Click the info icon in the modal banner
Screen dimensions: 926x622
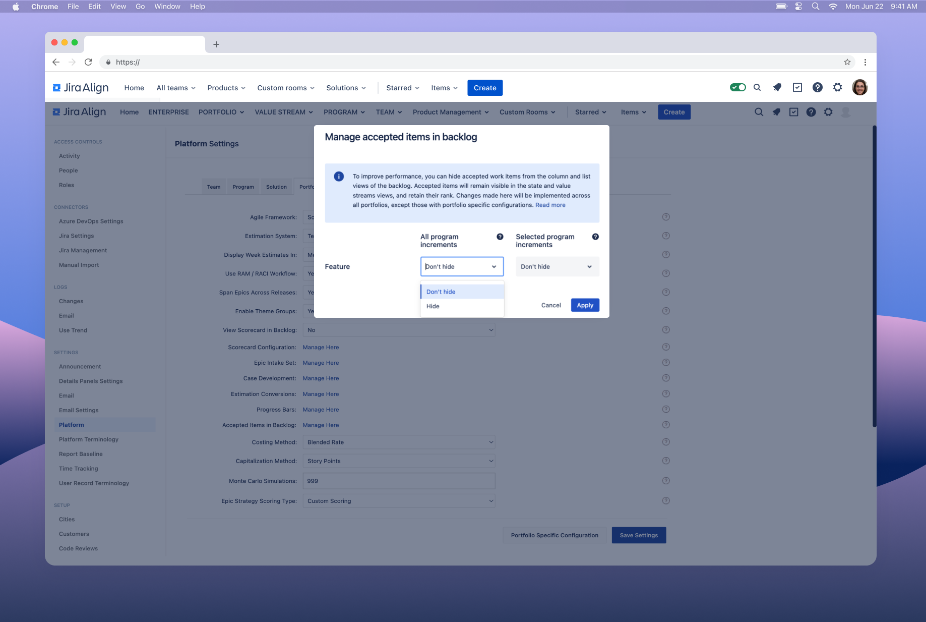click(x=338, y=176)
